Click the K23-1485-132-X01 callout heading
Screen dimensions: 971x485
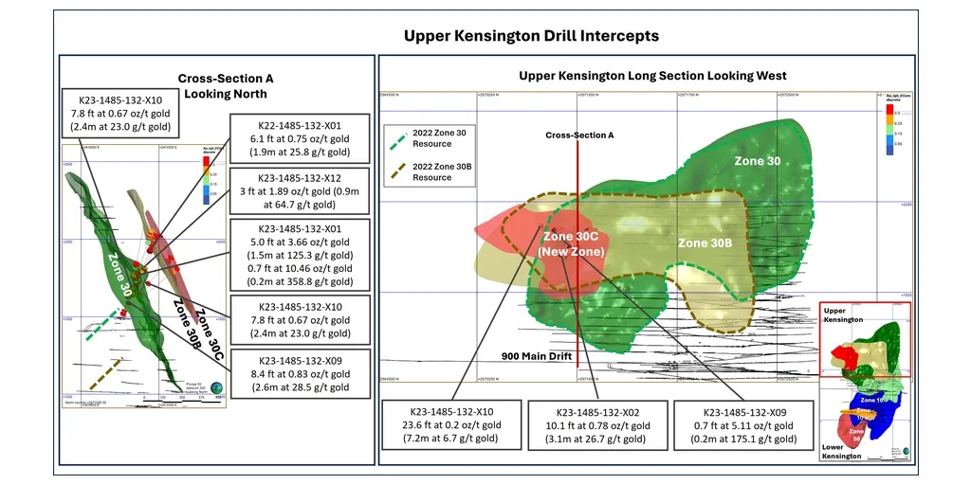[x=299, y=229]
